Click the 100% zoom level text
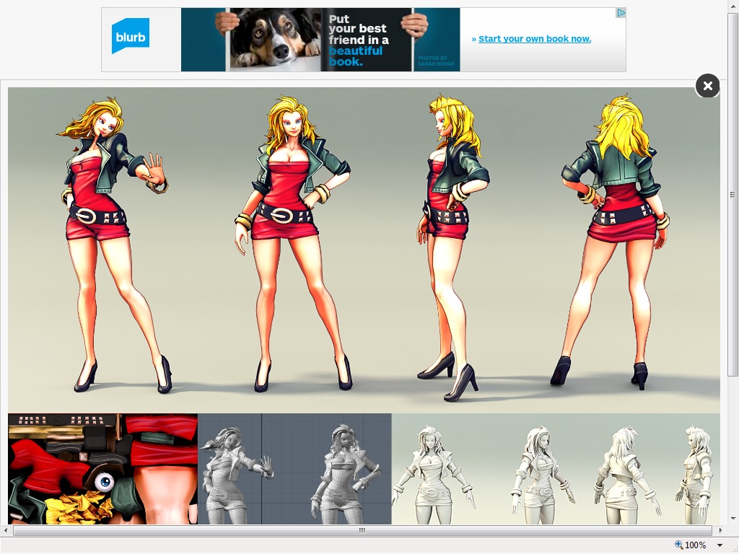Screen dimensions: 739x554 tap(696, 545)
